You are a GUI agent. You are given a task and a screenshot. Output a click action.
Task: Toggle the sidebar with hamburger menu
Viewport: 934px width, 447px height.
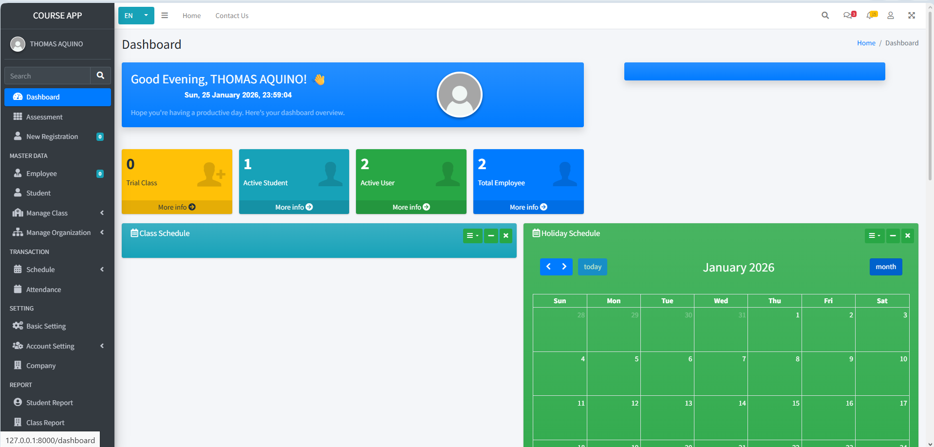pyautogui.click(x=165, y=16)
